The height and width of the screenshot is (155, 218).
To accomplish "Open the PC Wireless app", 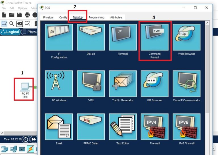I will pos(59,84).
